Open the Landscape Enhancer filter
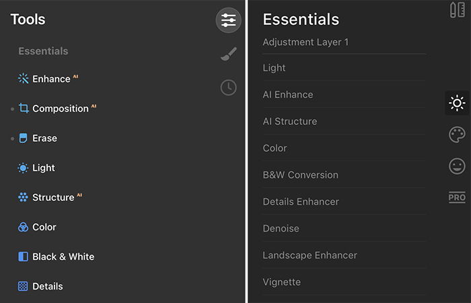 point(310,255)
